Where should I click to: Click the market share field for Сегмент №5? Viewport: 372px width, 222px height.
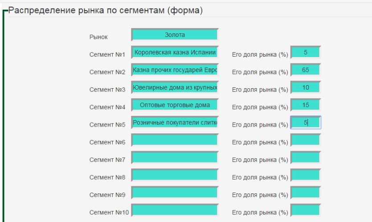305,122
